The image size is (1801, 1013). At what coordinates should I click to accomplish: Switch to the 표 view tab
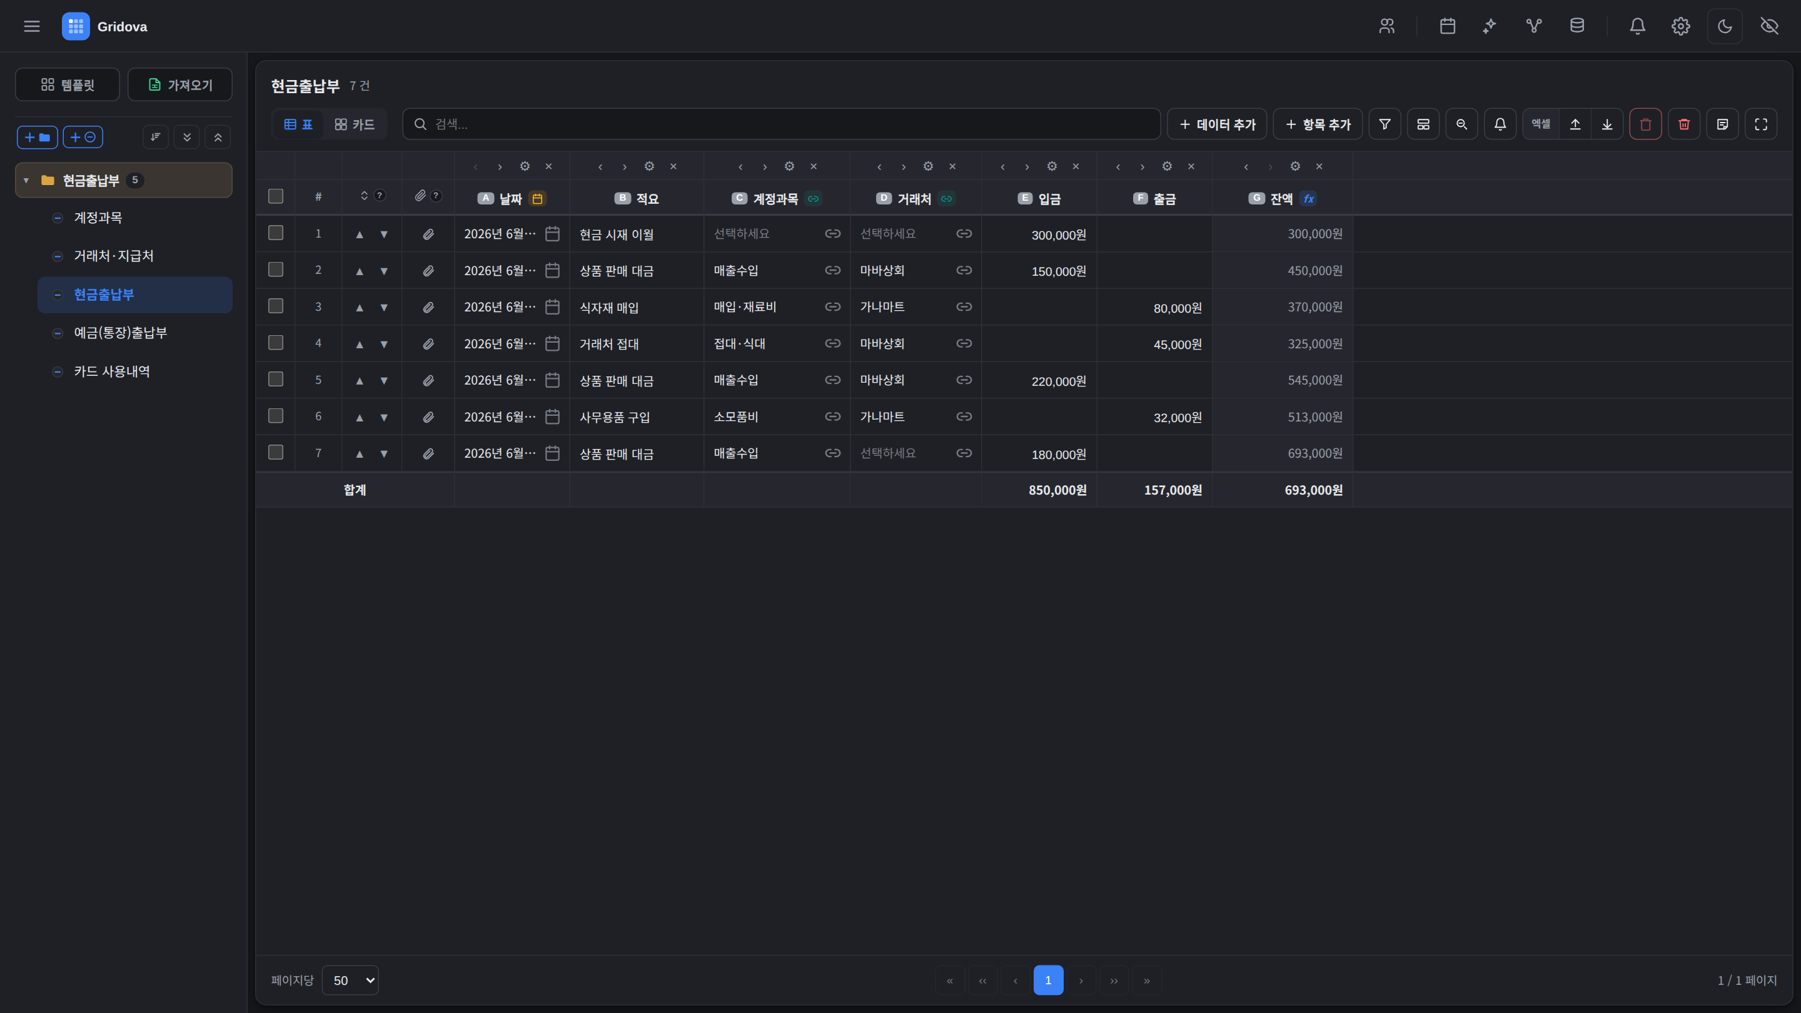[298, 124]
